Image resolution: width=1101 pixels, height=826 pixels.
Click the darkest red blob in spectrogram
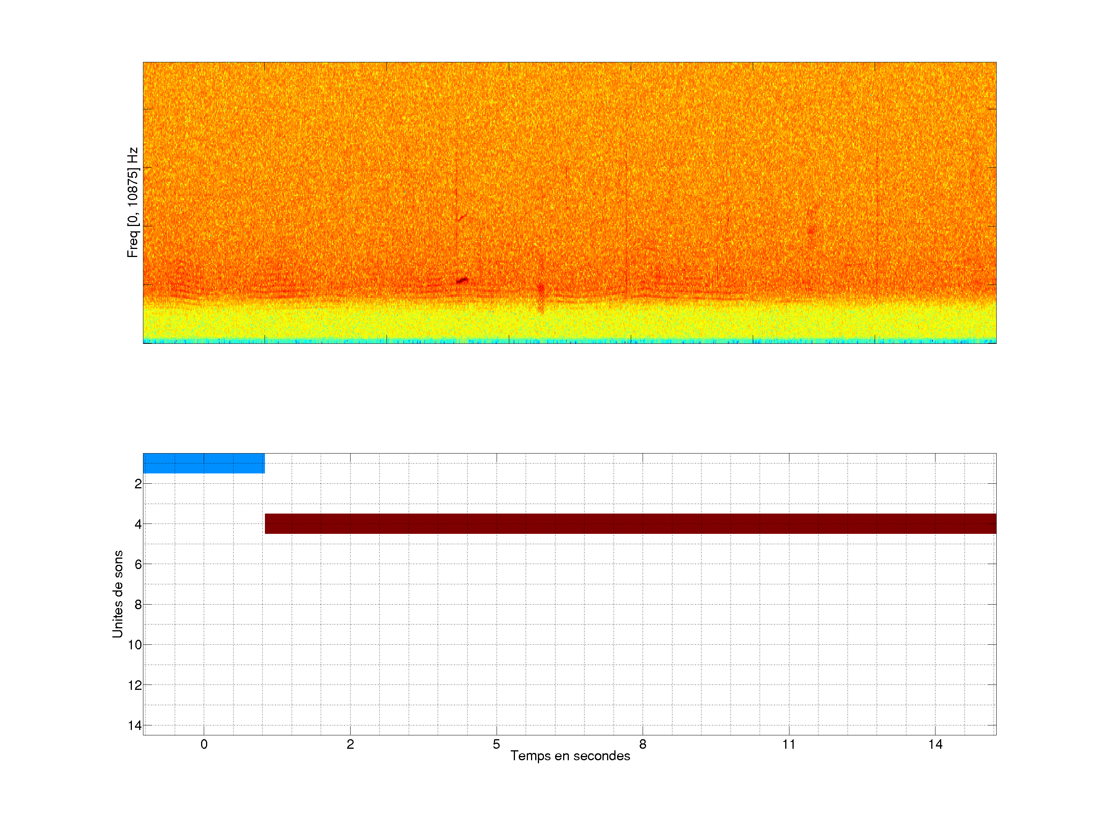point(463,280)
